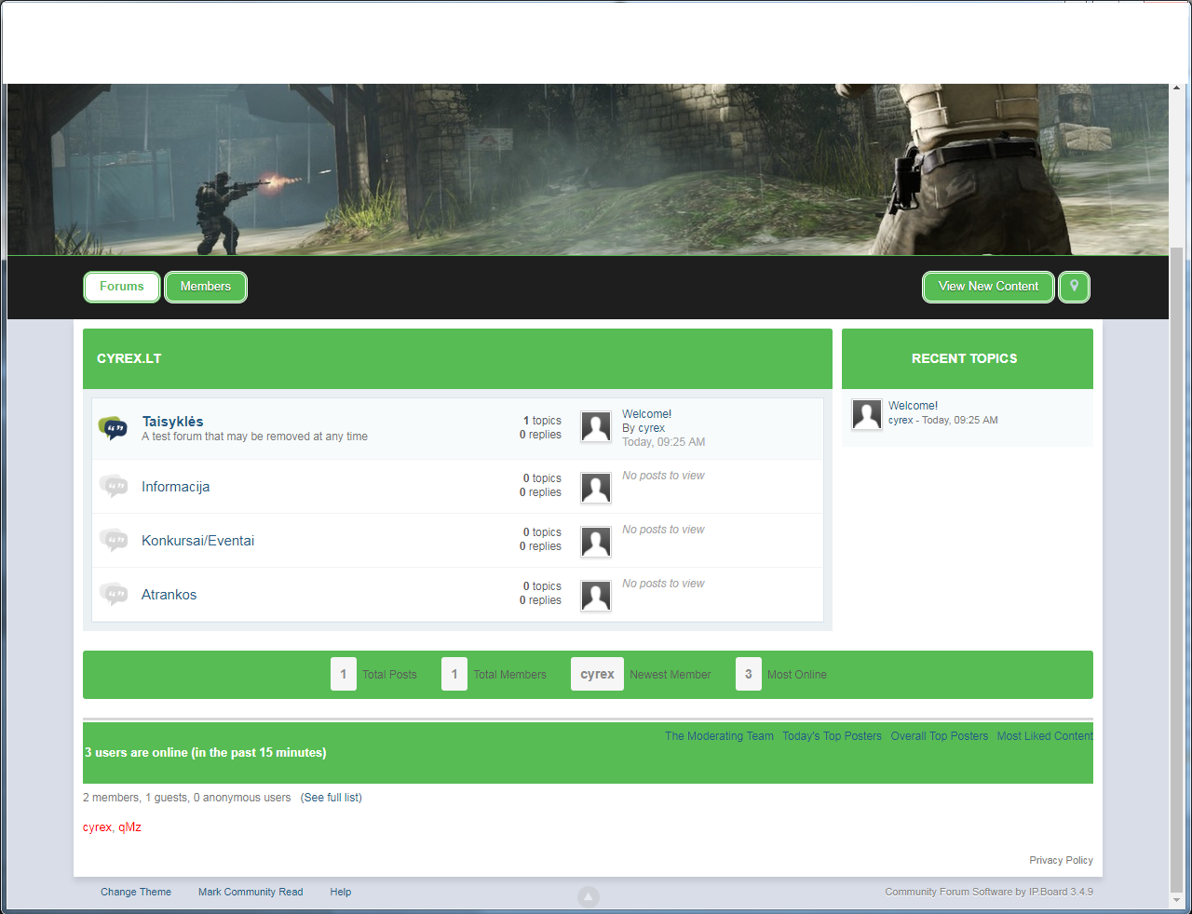Click the avatar in the Taisyklės row

(596, 426)
